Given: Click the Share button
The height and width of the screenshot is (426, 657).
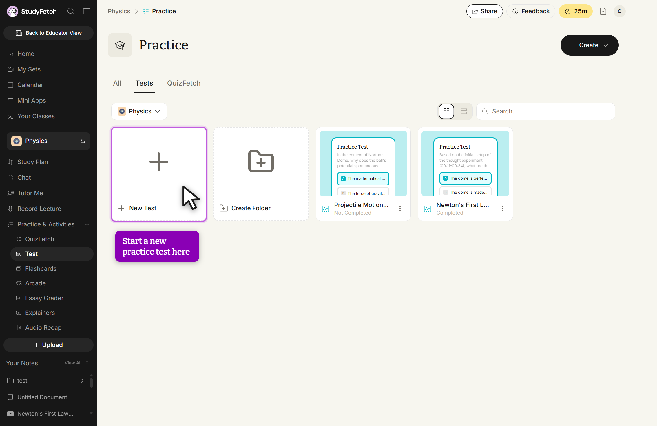Looking at the screenshot, I should tap(484, 11).
